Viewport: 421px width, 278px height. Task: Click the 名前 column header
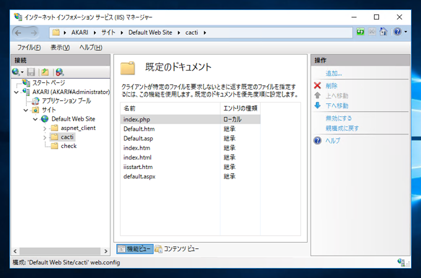pyautogui.click(x=170, y=108)
